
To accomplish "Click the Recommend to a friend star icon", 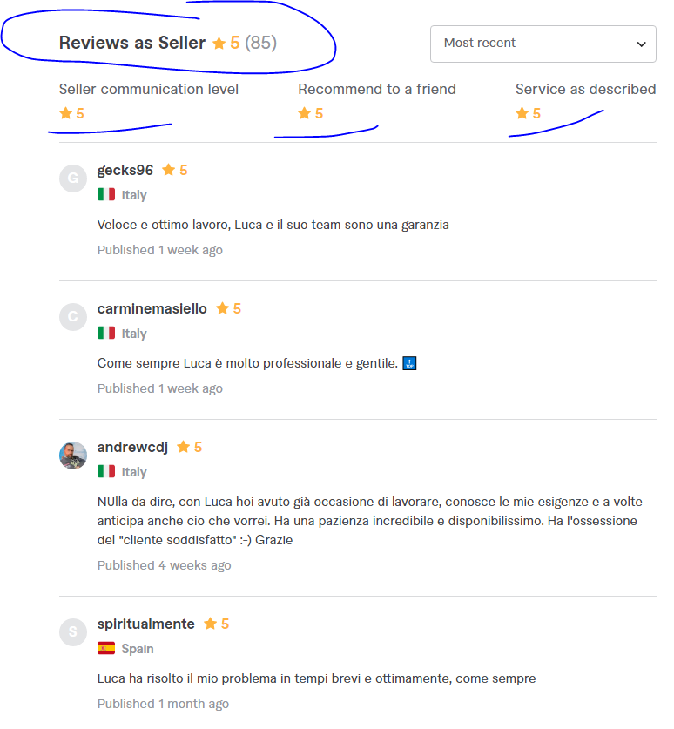I will [x=305, y=113].
